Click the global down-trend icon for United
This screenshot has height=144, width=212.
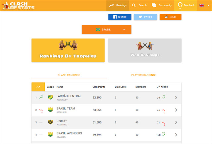coord(163,123)
